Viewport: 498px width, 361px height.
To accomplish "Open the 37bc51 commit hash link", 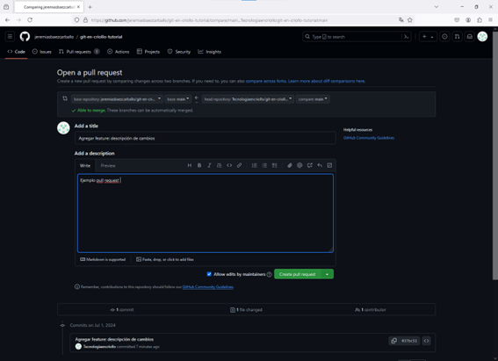I will [409, 341].
